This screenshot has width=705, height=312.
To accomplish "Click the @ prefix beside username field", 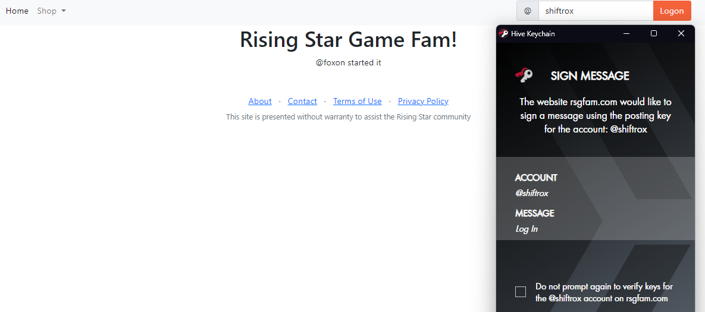I will [x=527, y=11].
